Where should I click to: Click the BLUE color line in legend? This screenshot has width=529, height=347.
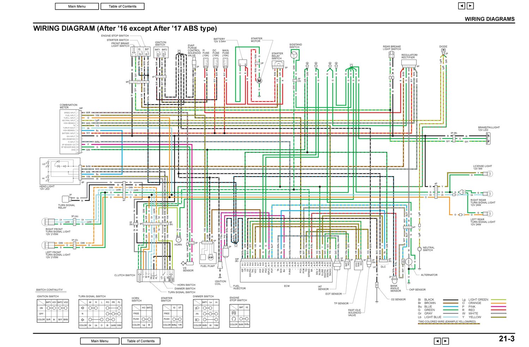click(x=451, y=306)
